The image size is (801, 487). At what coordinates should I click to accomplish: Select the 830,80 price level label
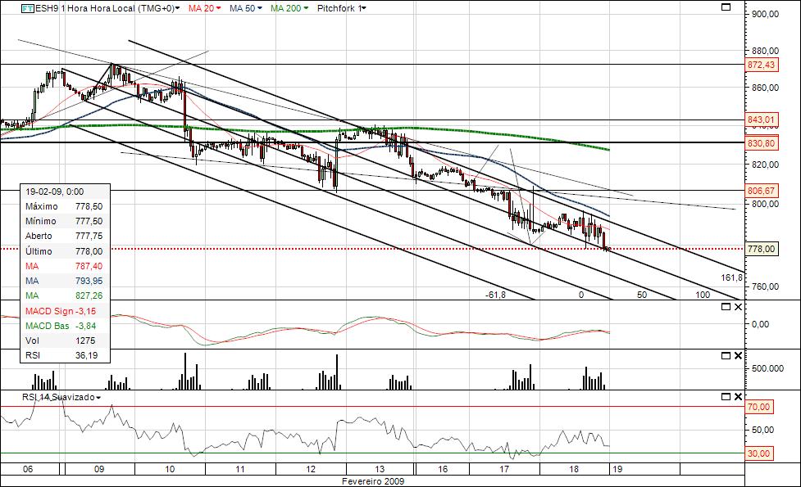761,143
